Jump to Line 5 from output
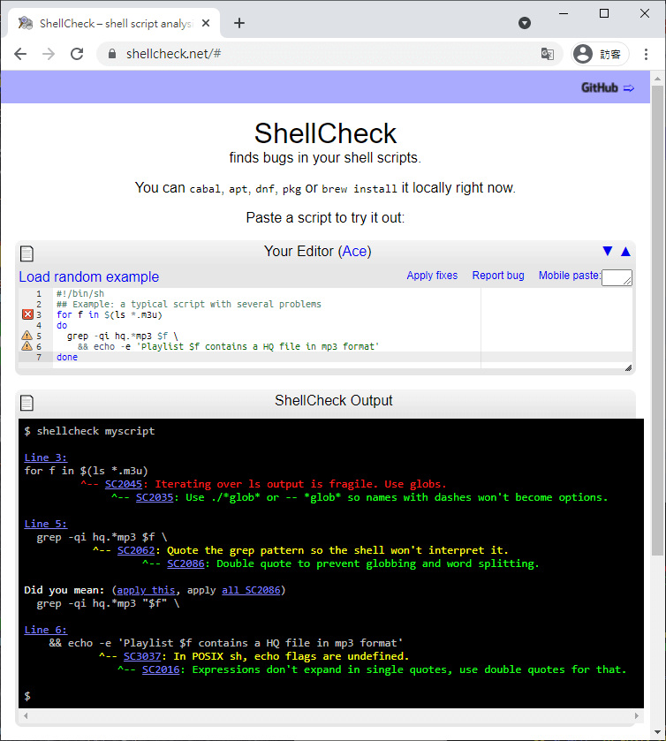The height and width of the screenshot is (741, 666). tap(46, 524)
